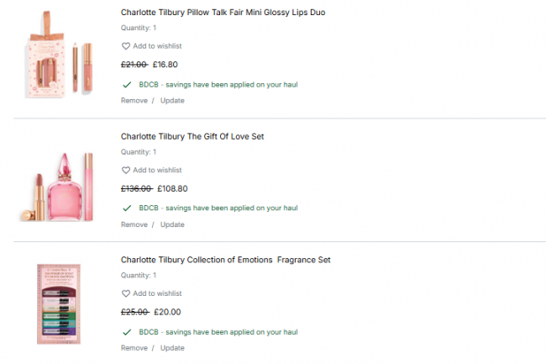546x364 pixels.
Task: Click green checkmark beside Pillow Talk BDCB savings
Action: [x=127, y=84]
